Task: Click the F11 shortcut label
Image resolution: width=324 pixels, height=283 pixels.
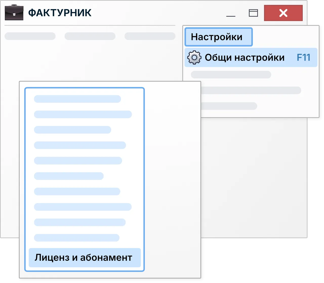Action: (303, 58)
